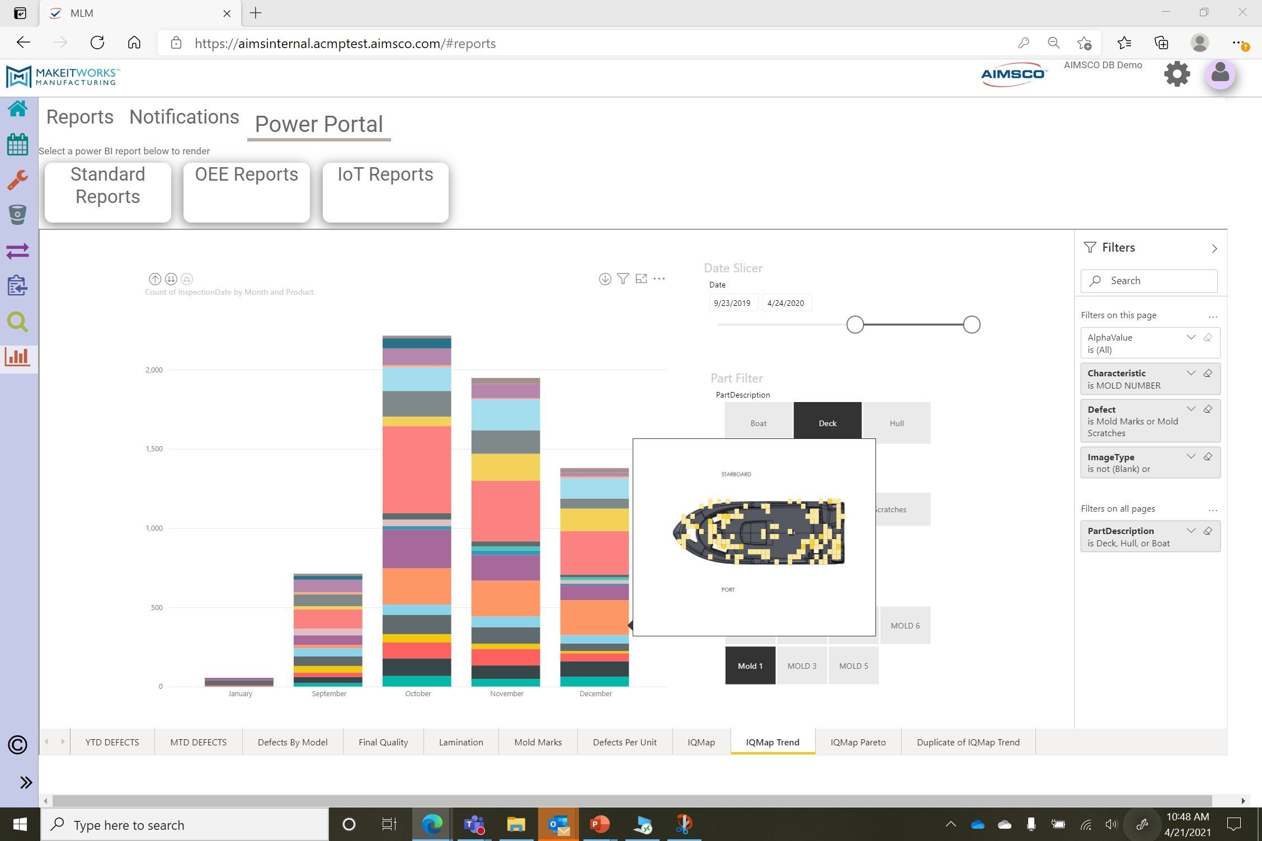Image resolution: width=1262 pixels, height=841 pixels.
Task: Click the magnifier search sidebar icon
Action: [x=17, y=322]
